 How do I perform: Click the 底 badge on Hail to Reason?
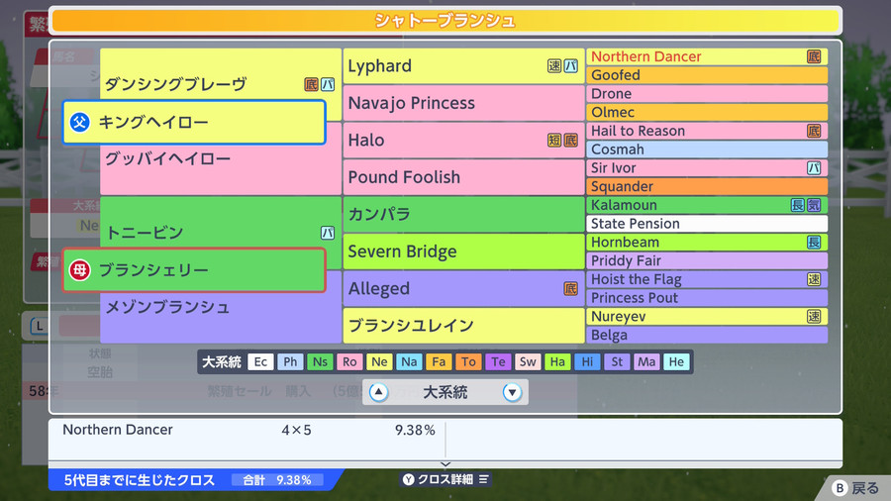(x=814, y=131)
